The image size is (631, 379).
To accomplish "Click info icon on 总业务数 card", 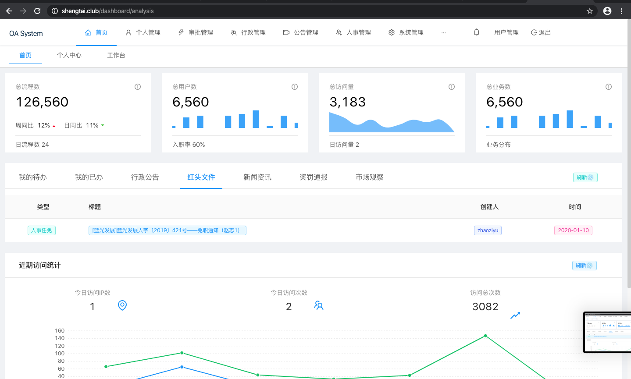I will click(x=609, y=87).
